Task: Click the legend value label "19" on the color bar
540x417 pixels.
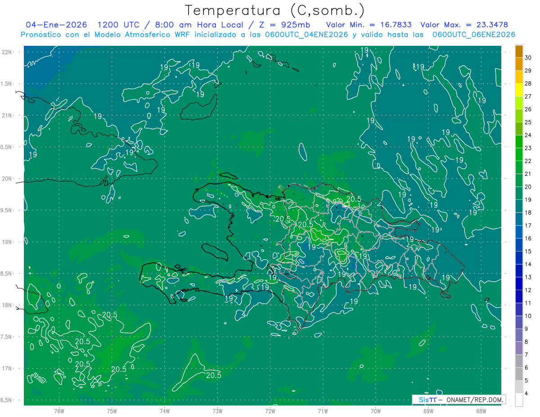Action: [x=528, y=200]
